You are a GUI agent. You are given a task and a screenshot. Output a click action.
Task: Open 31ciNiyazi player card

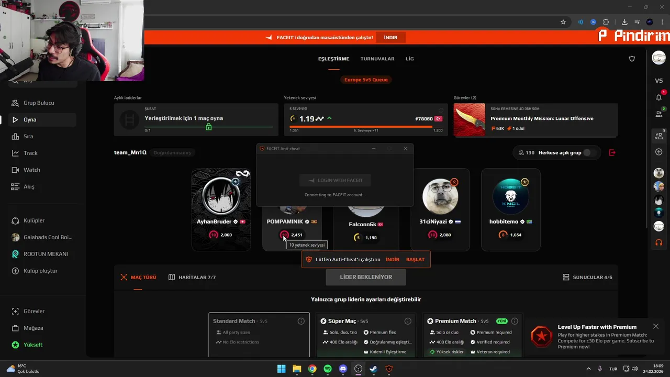[440, 209]
